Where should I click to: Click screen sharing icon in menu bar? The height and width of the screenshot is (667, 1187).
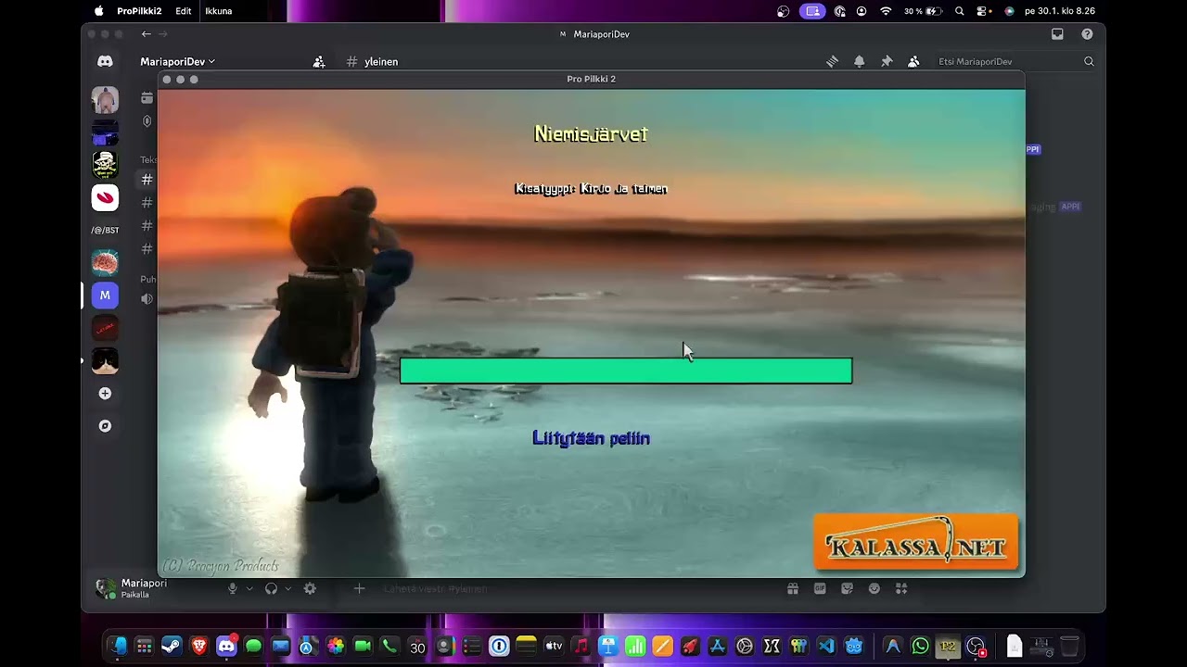point(812,11)
